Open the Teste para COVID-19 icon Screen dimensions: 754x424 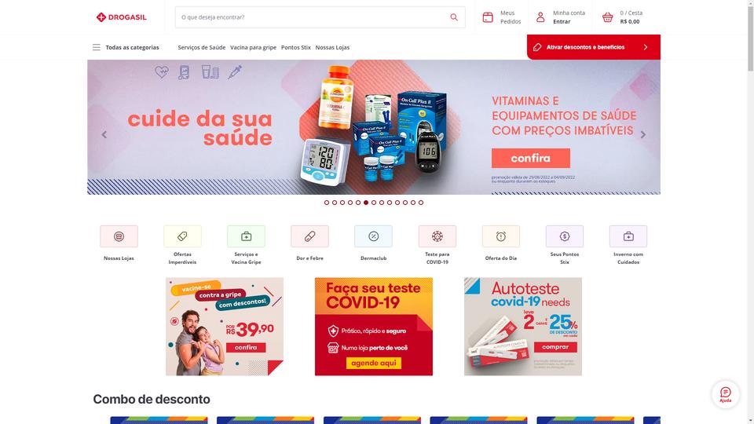(x=437, y=236)
